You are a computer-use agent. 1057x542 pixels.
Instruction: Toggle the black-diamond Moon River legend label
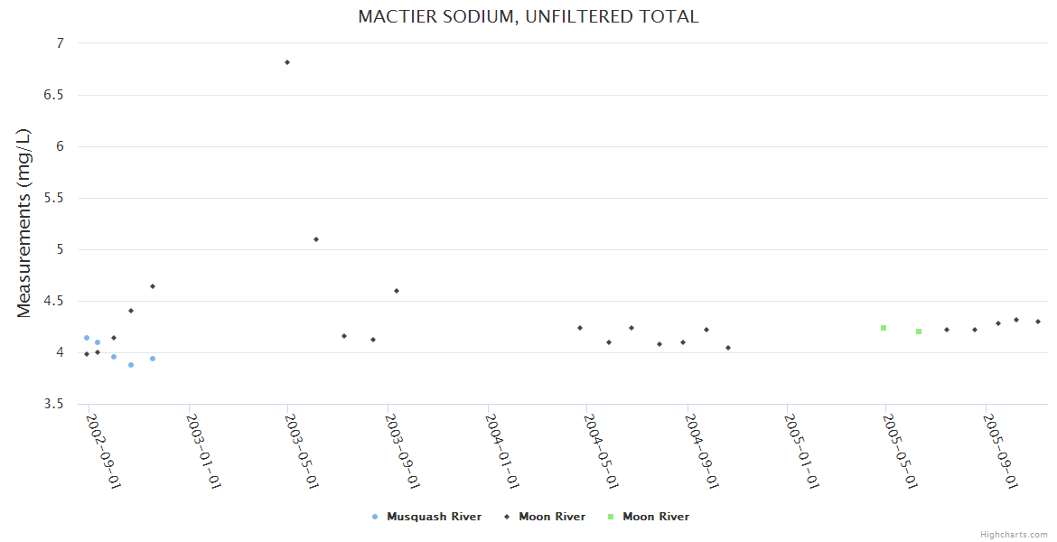[x=551, y=517]
